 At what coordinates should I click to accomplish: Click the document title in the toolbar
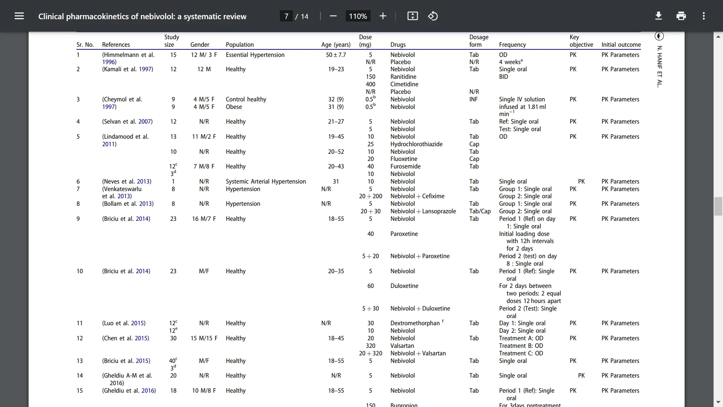[x=142, y=16]
